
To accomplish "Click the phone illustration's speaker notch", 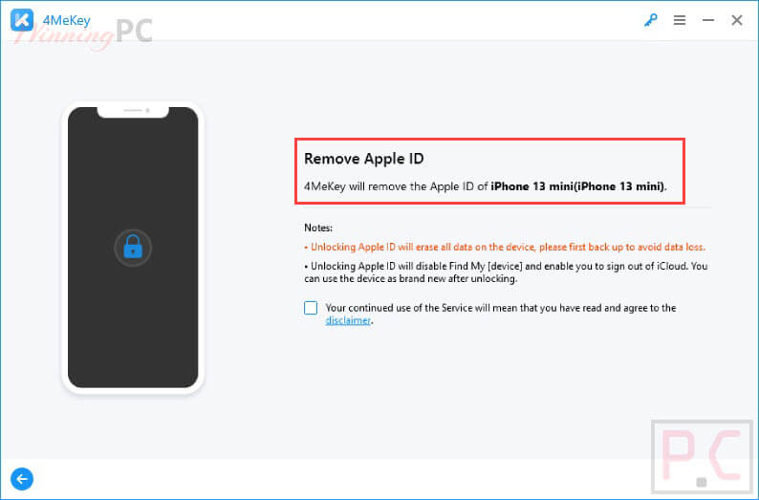I will pos(133,112).
